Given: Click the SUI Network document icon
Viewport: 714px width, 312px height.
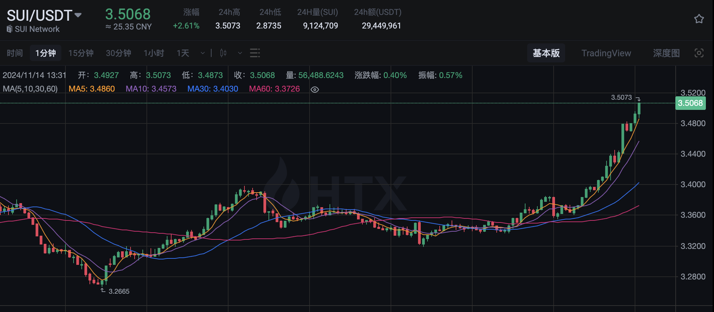Looking at the screenshot, I should (9, 29).
